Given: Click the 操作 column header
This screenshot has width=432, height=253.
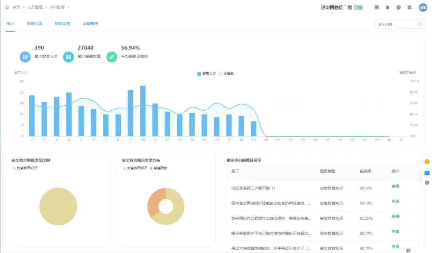Looking at the screenshot, I should [x=395, y=171].
